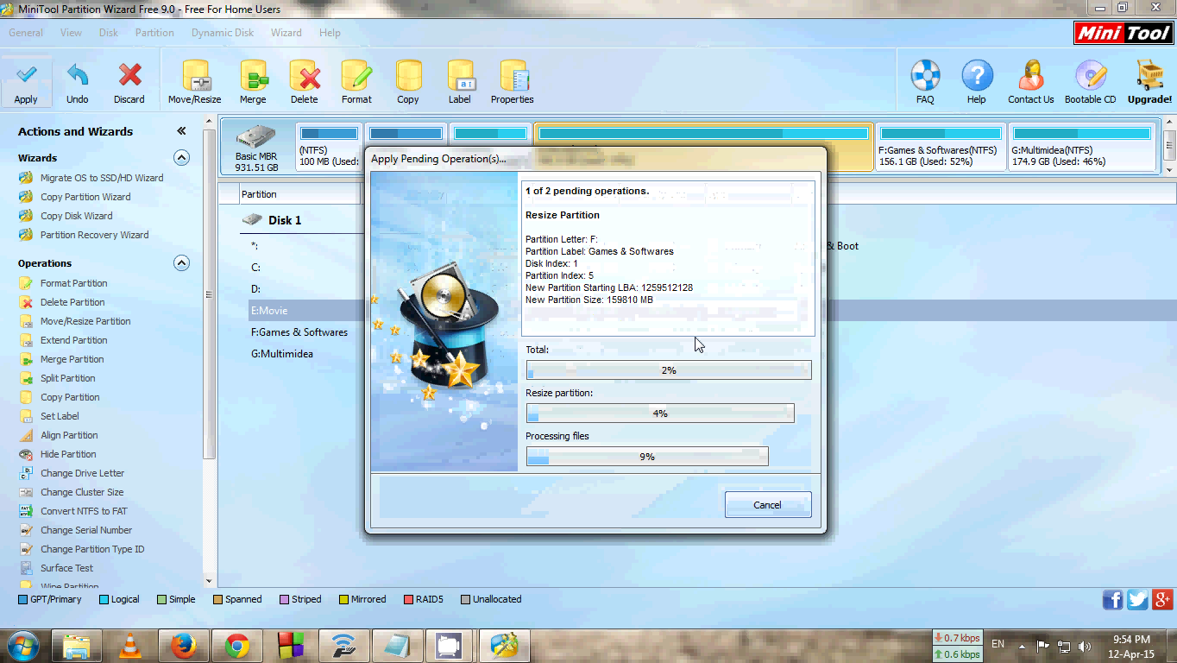1177x663 pixels.
Task: Open the View menu
Action: pos(72,33)
